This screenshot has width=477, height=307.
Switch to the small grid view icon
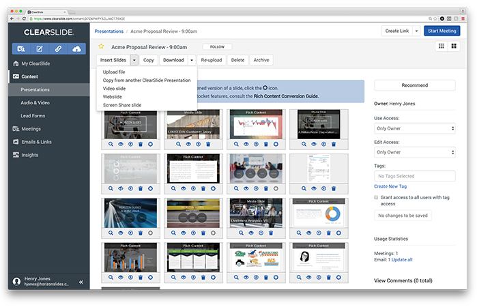441,46
